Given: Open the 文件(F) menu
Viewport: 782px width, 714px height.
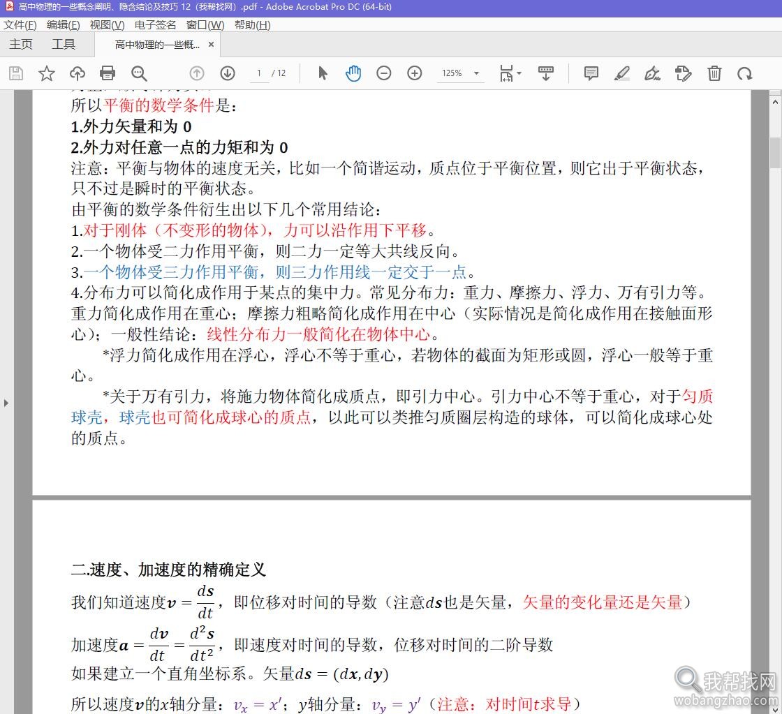Looking at the screenshot, I should [20, 25].
